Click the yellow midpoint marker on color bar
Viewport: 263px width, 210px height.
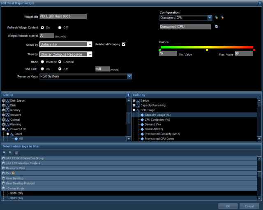207,50
